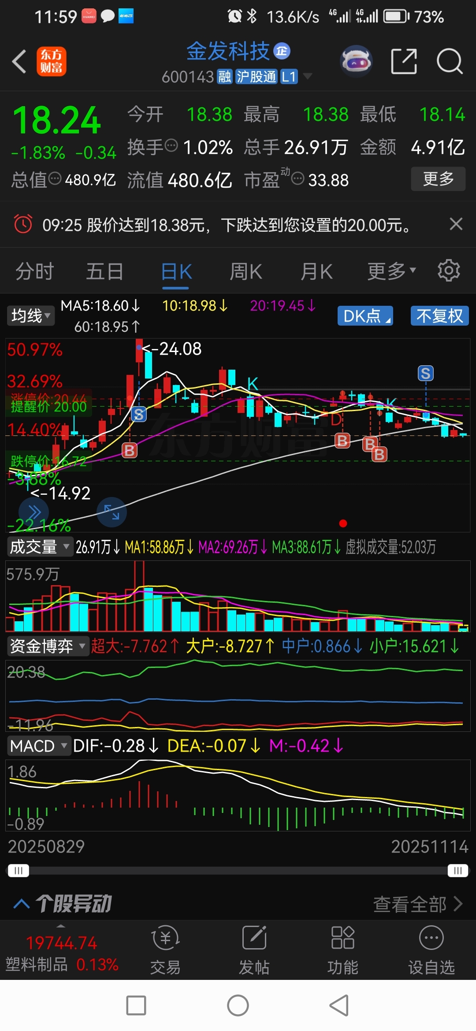Tap 设自选 to add to watchlist

[x=431, y=949]
